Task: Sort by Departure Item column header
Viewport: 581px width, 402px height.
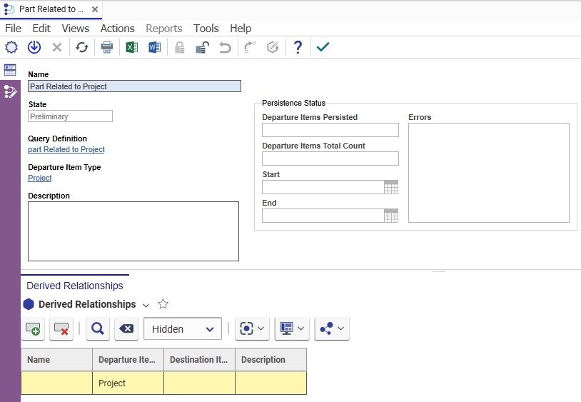Action: 128,360
